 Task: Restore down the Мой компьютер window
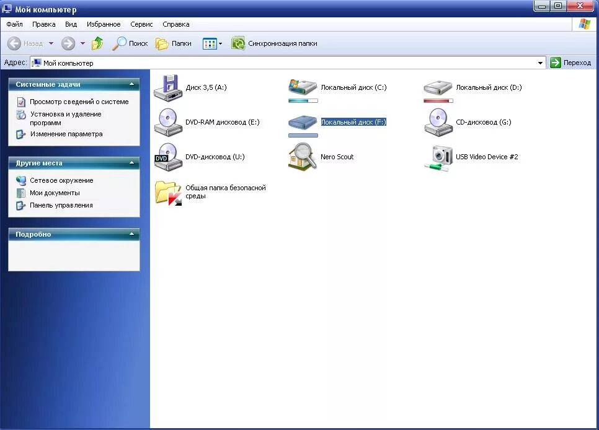point(557,6)
